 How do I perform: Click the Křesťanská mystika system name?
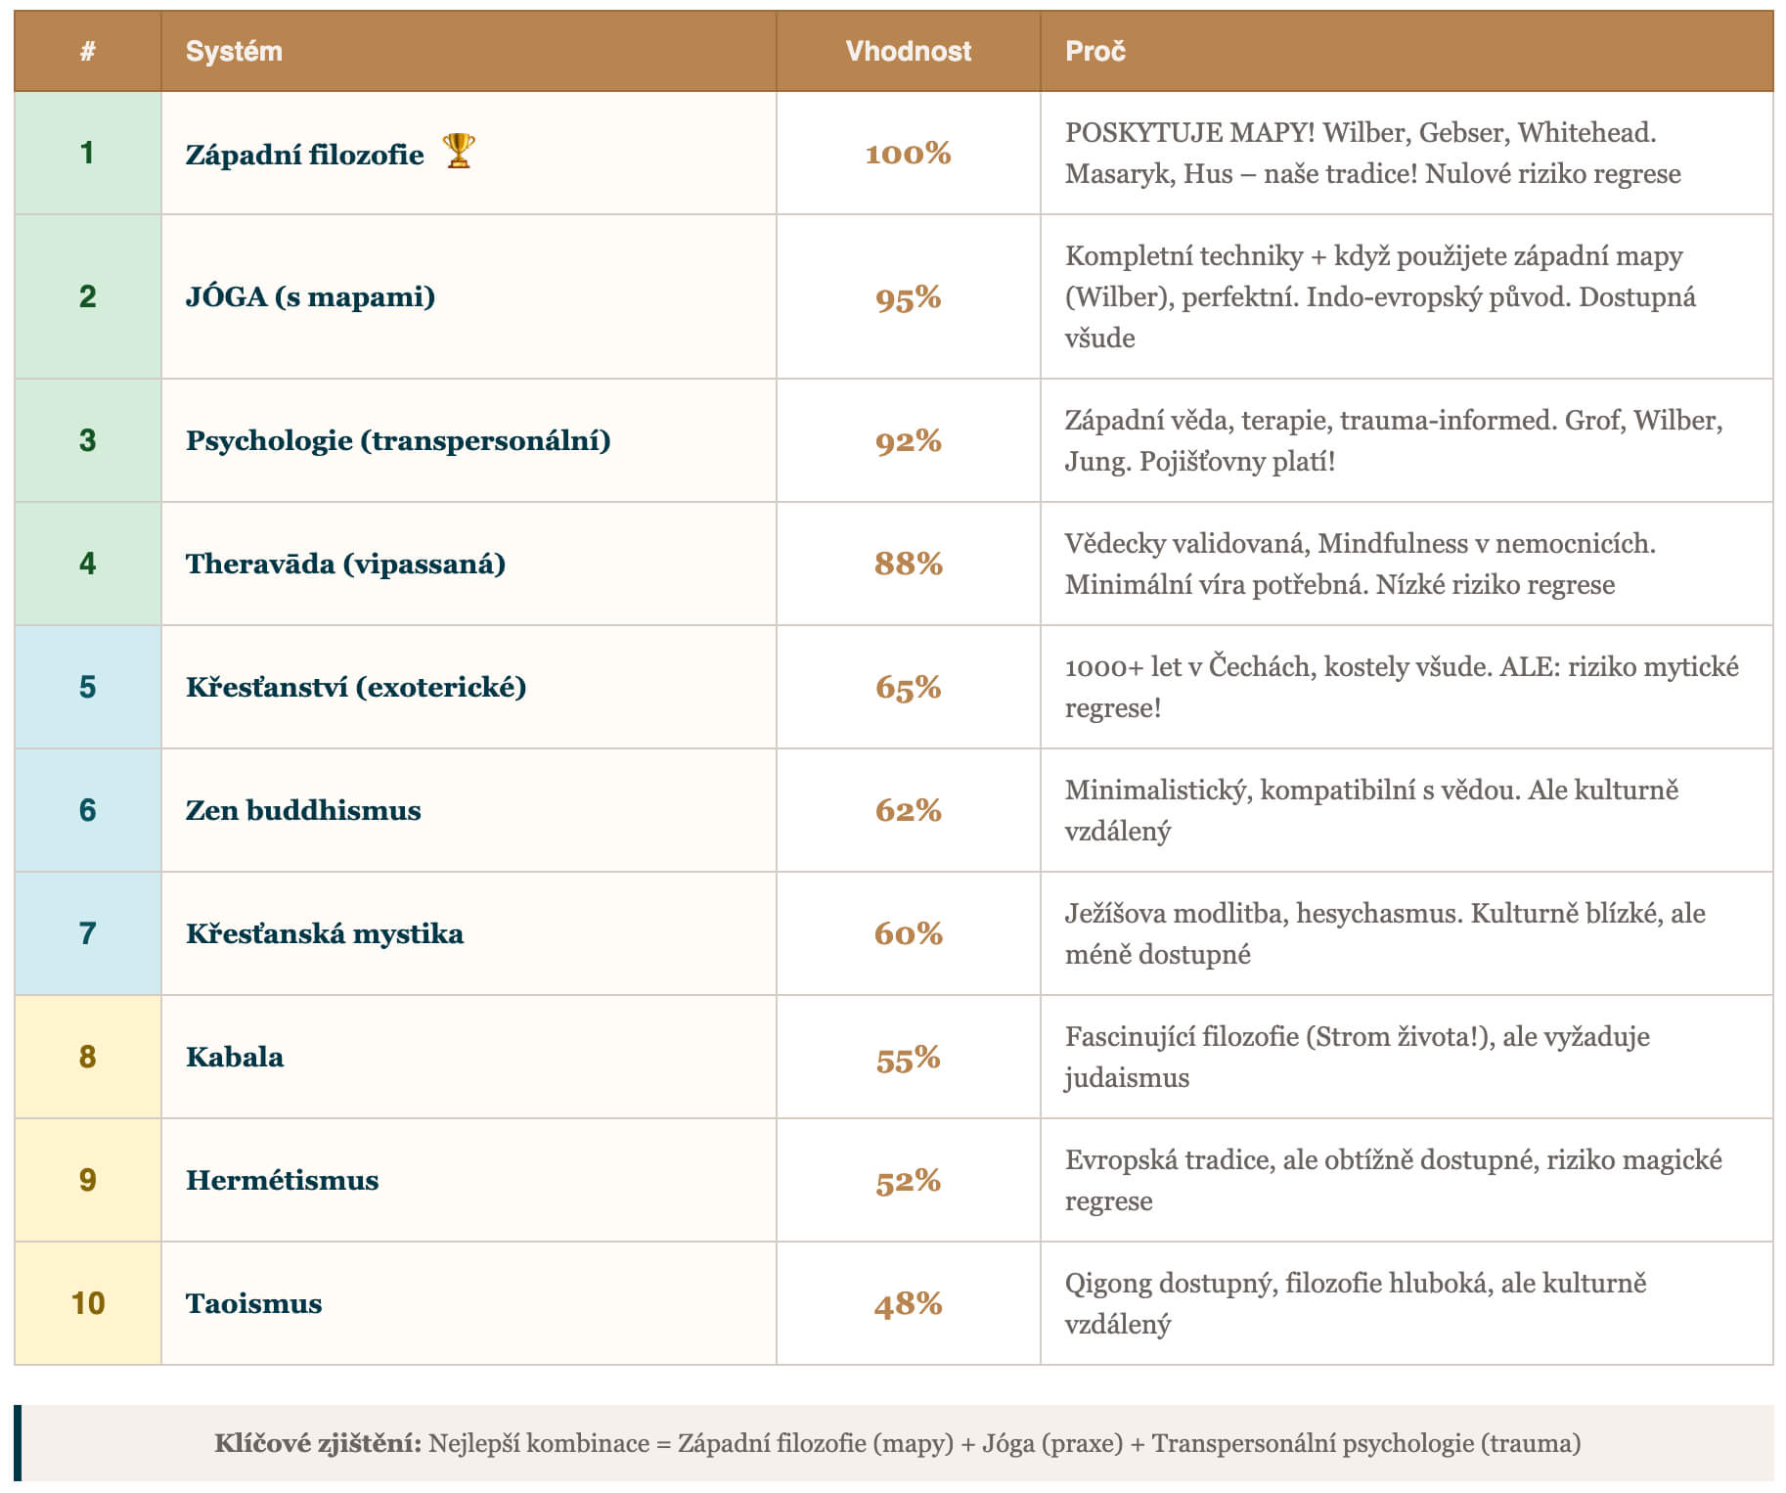point(325,933)
